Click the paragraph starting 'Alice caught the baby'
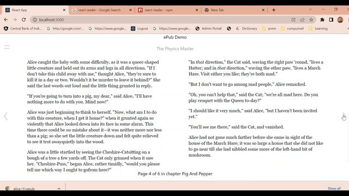Image resolution: width=349 pixels, height=196 pixels. coord(94,74)
